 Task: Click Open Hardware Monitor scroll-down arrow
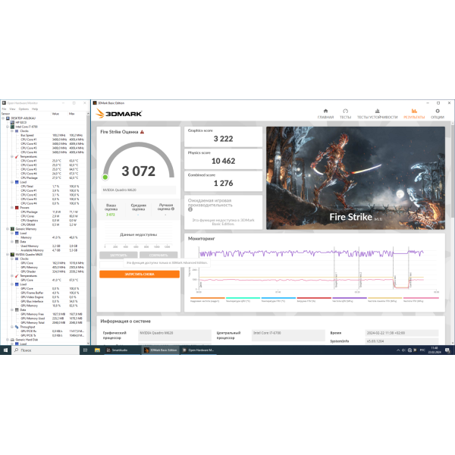[88, 343]
